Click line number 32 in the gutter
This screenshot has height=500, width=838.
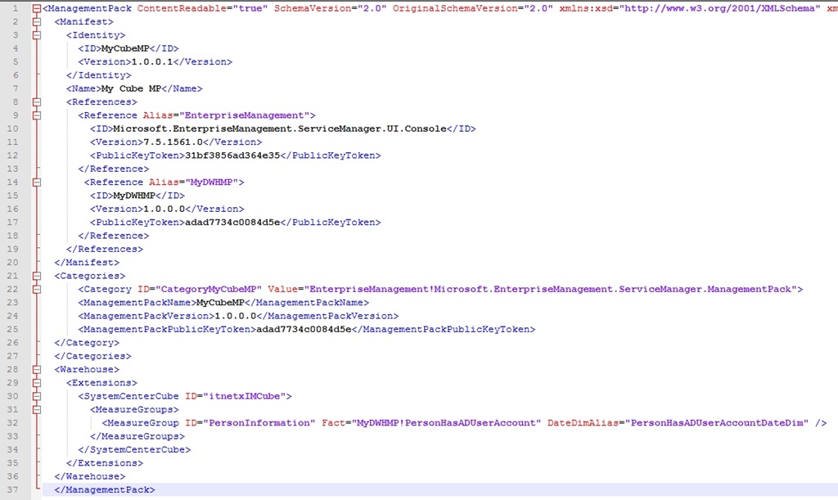14,422
